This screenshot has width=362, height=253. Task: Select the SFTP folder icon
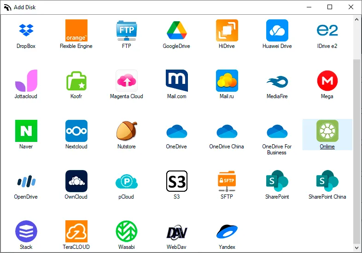point(227,181)
